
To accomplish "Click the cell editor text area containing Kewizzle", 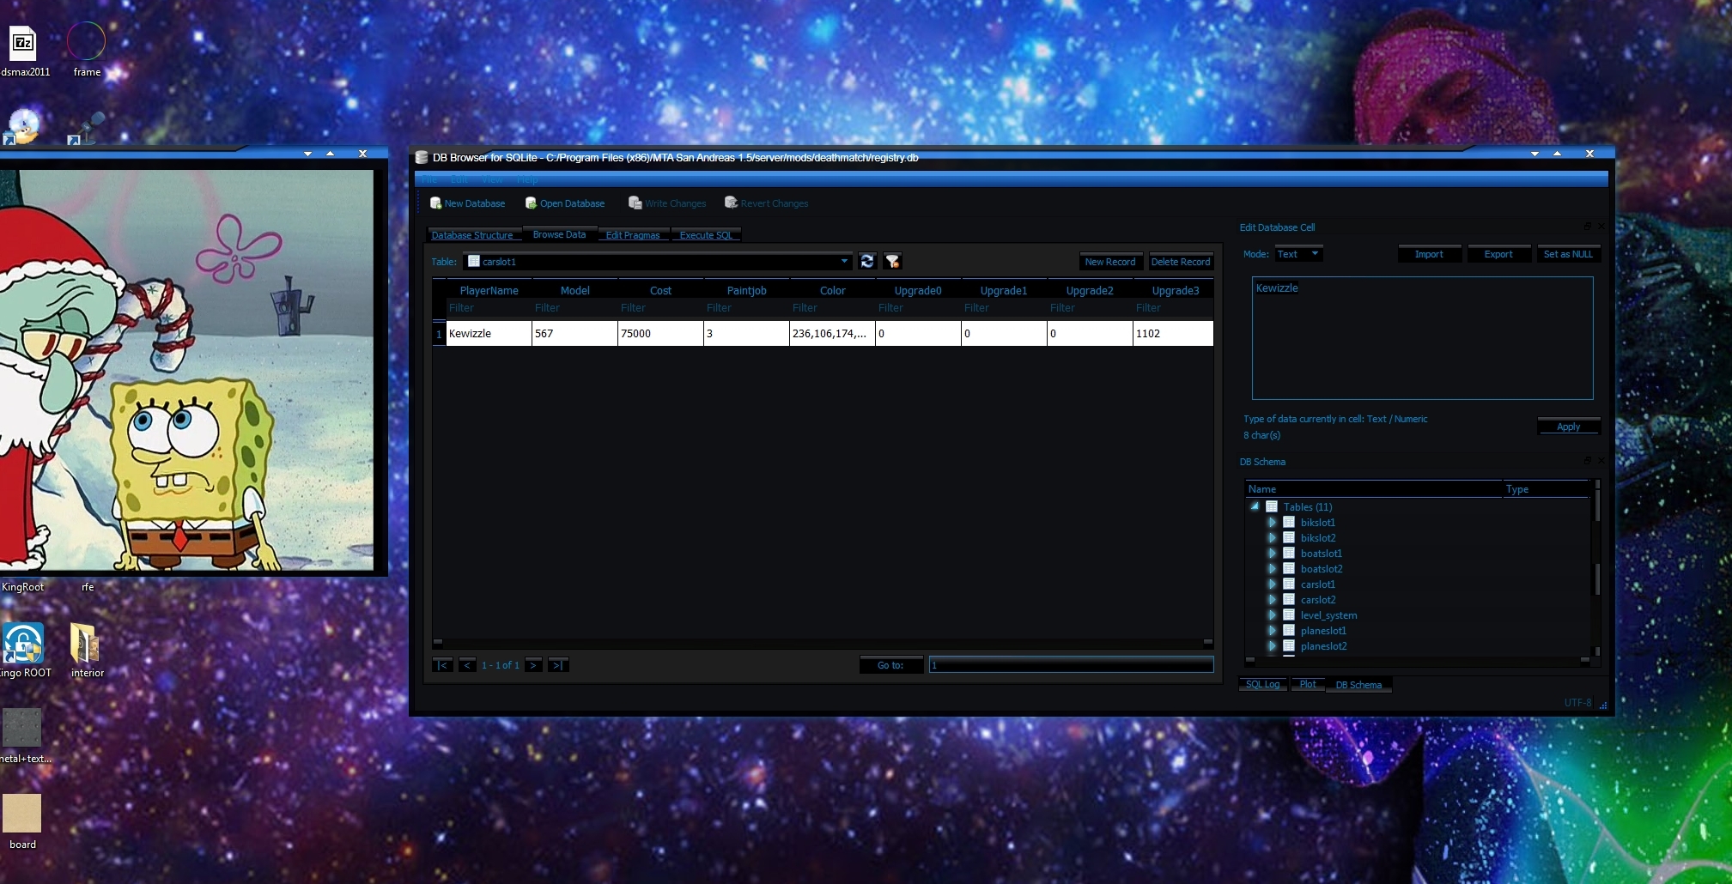I will point(1422,338).
